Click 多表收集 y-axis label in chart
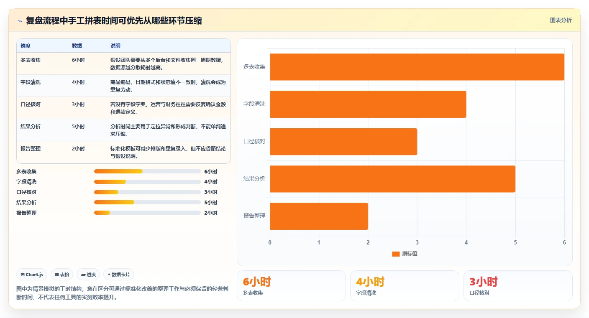 (254, 66)
